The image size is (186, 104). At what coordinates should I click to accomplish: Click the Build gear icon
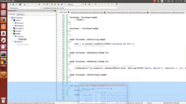52,4
